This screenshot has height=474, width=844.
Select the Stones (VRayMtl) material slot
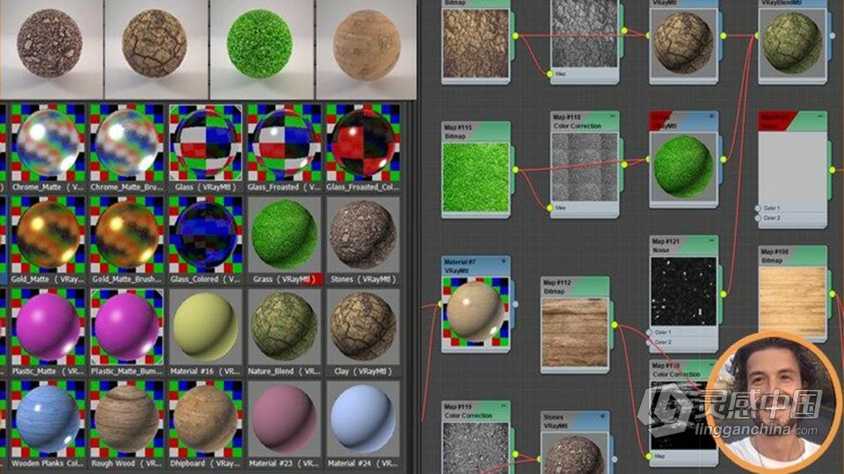tap(363, 241)
